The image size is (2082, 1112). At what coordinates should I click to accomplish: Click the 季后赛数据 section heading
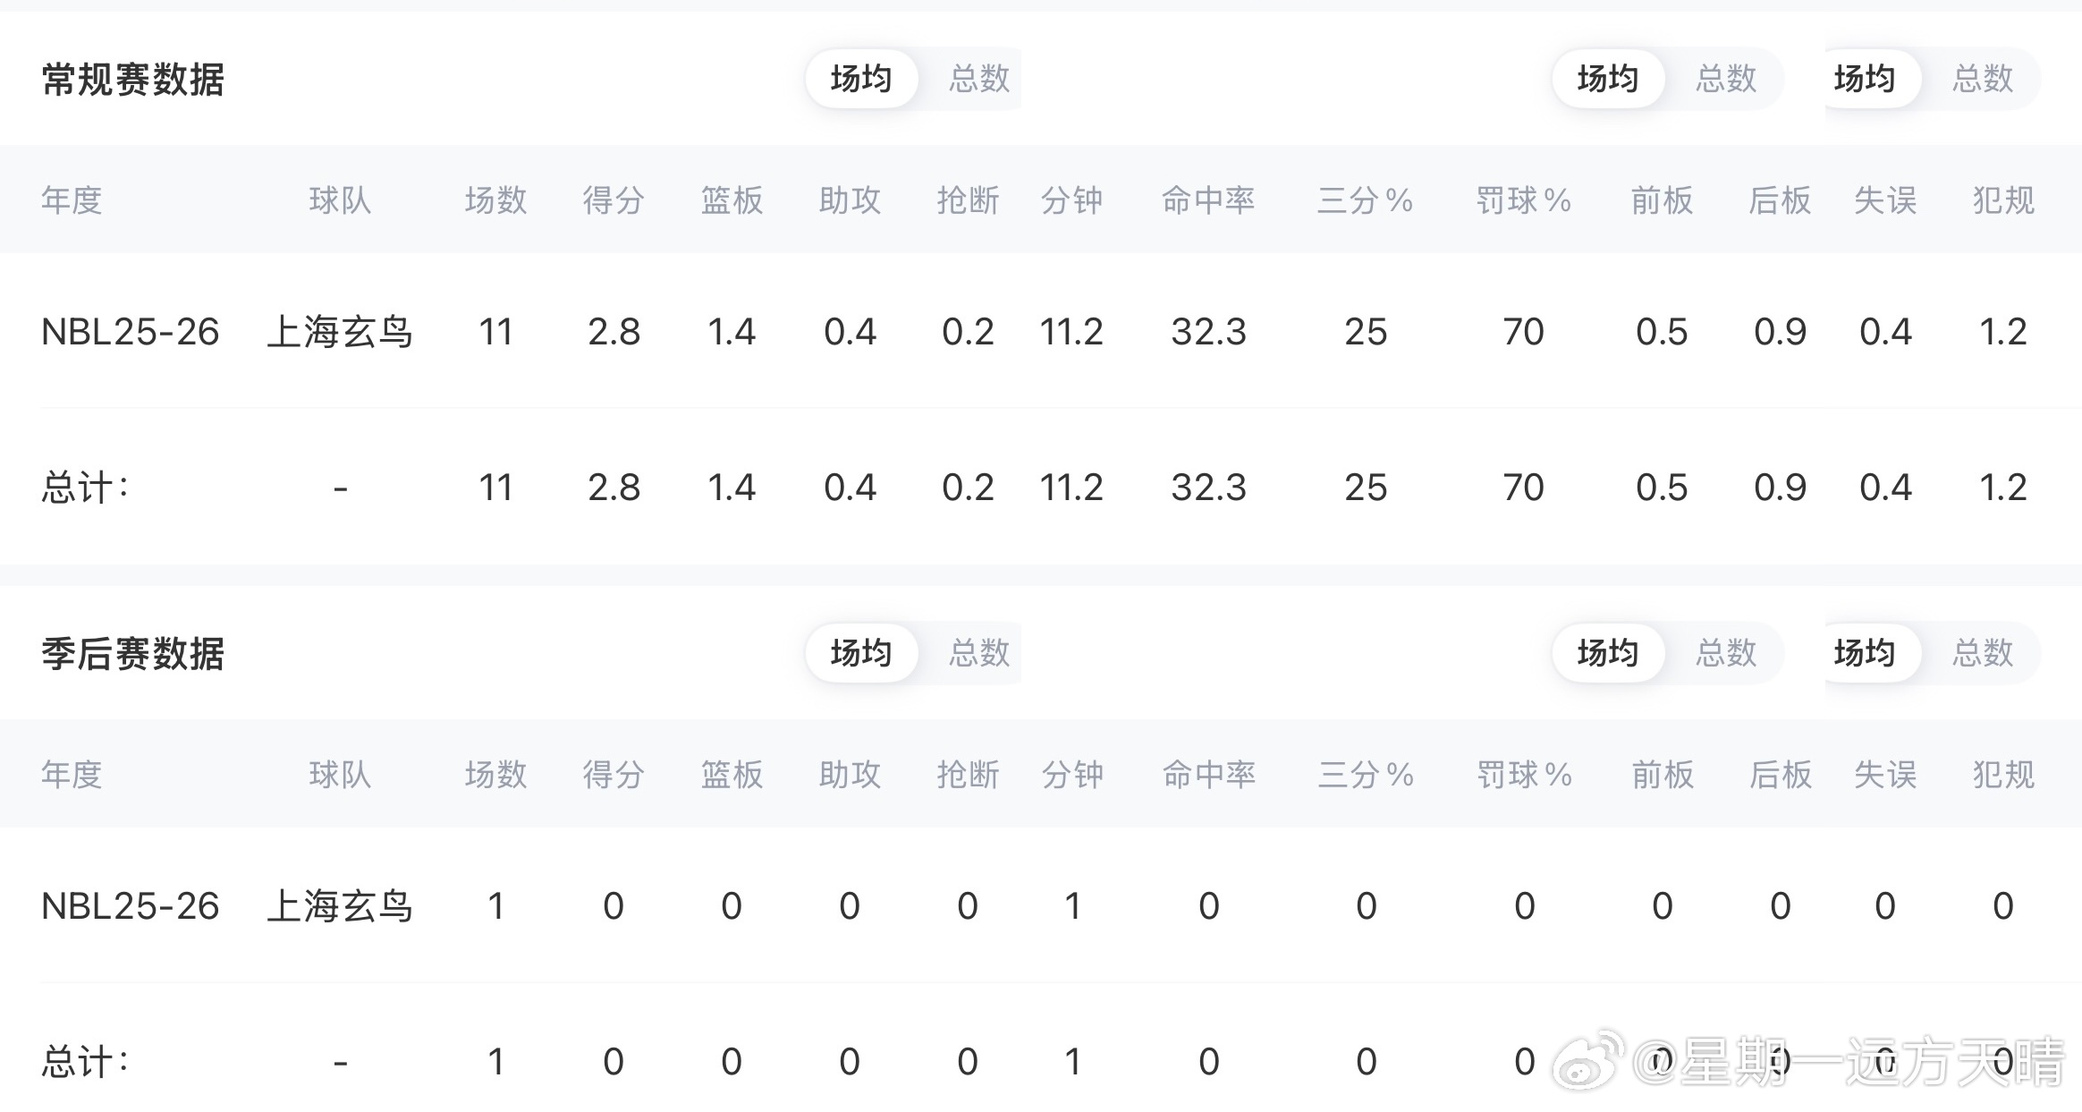[133, 654]
